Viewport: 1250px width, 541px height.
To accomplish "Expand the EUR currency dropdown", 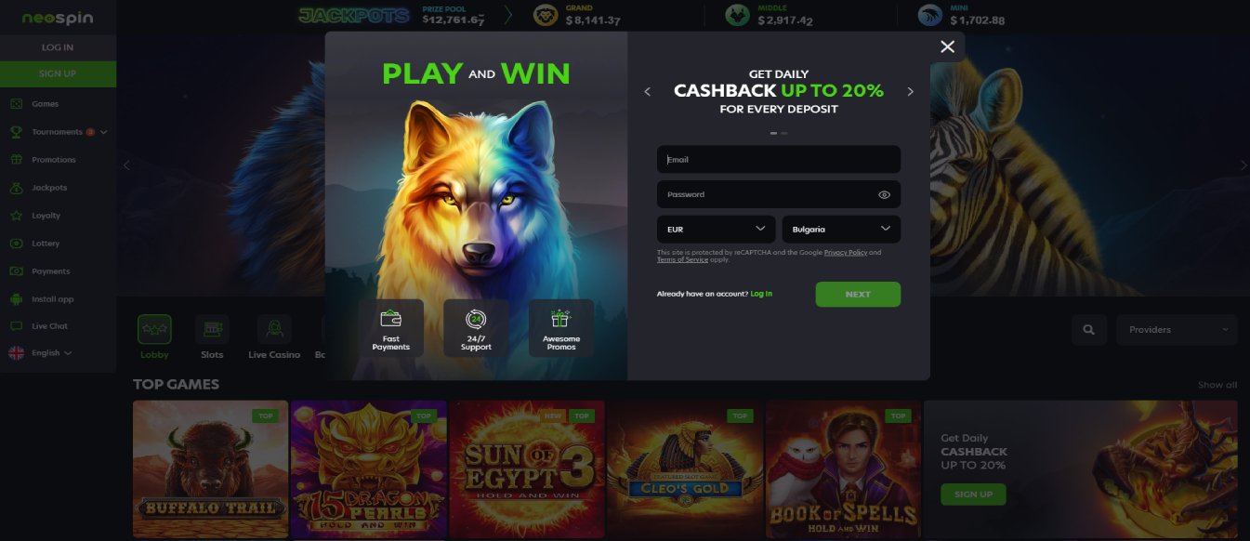I will (x=717, y=229).
